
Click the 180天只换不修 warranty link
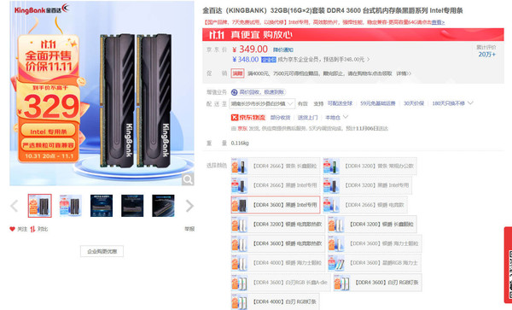tap(448, 103)
